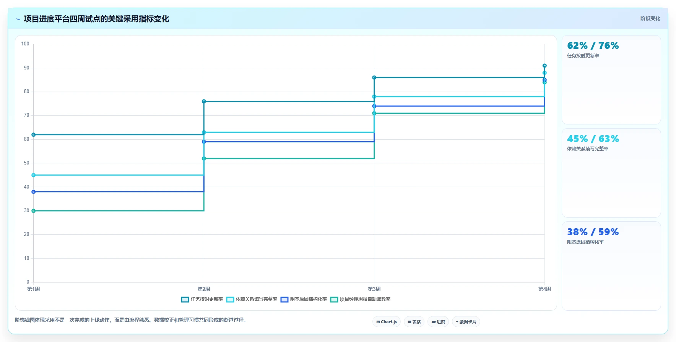Click the week 3 point at 86 on 任务按时更新率
Image resolution: width=676 pixels, height=342 pixels.
click(x=374, y=77)
